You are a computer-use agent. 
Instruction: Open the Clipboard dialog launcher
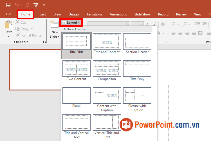pos(44,42)
